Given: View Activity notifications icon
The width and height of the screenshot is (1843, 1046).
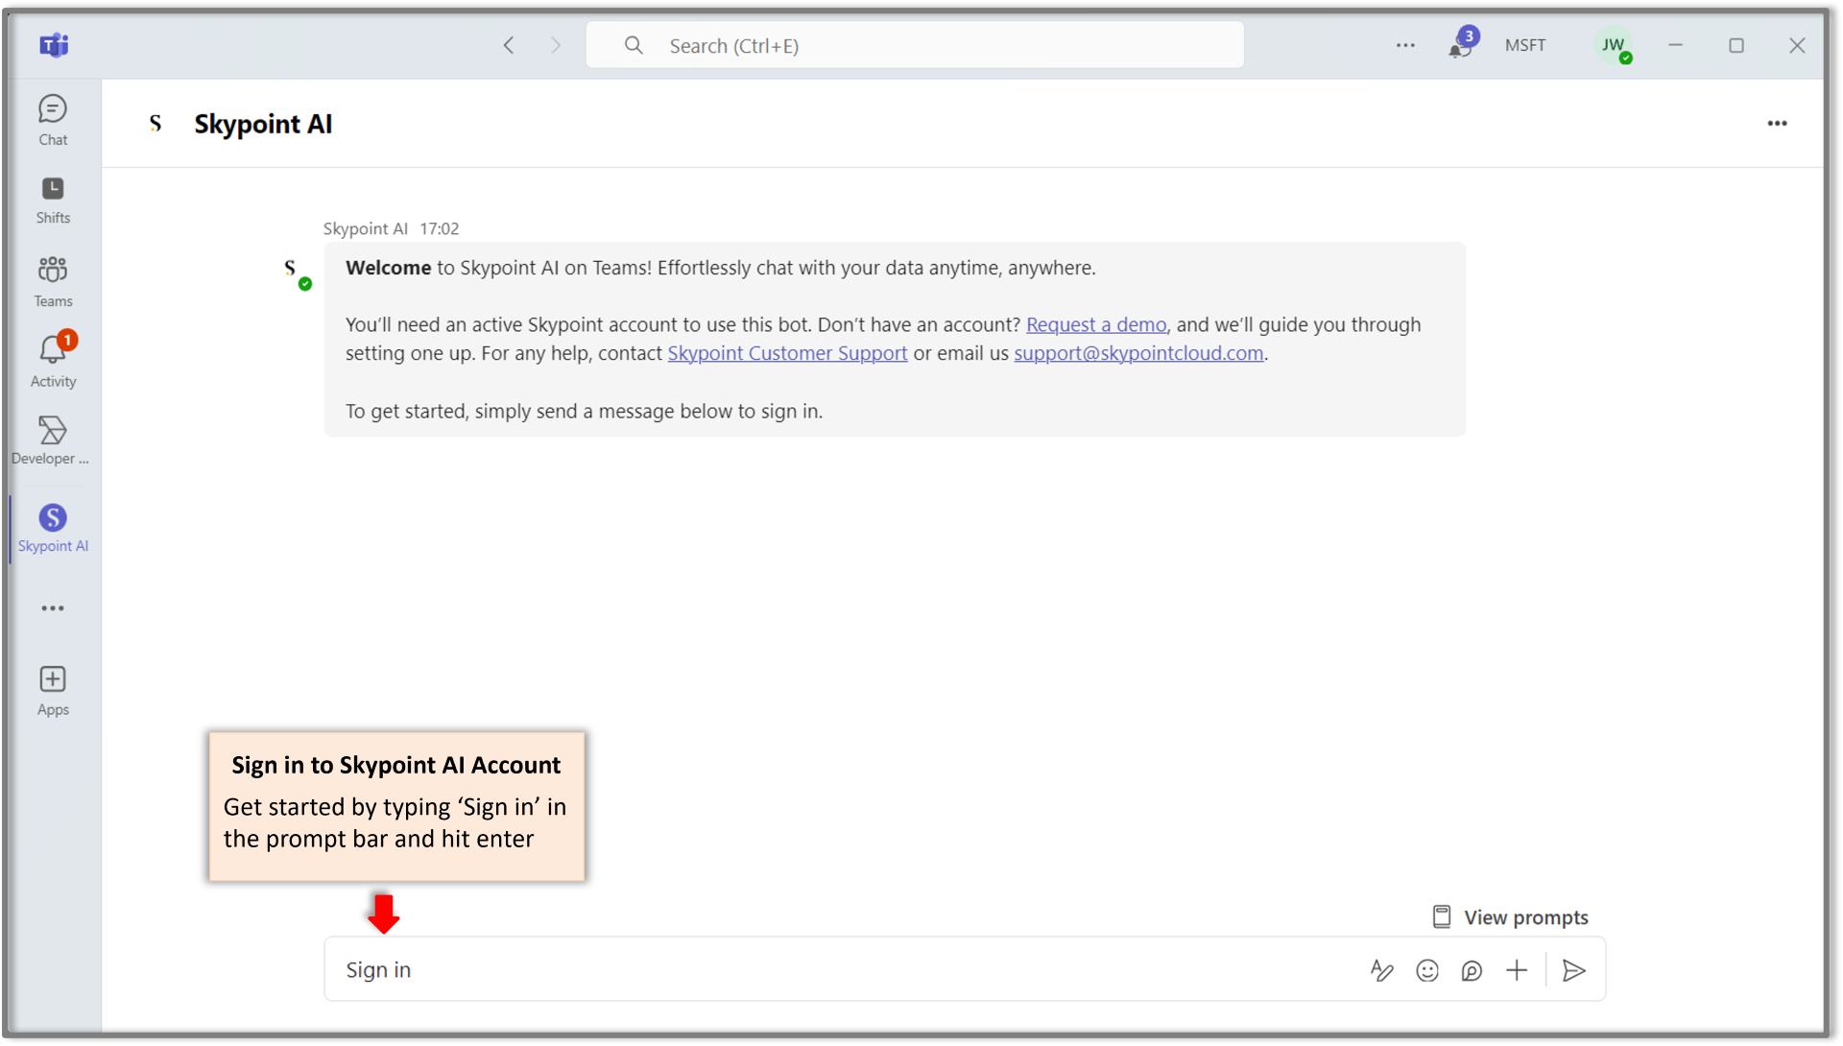Looking at the screenshot, I should [x=52, y=359].
